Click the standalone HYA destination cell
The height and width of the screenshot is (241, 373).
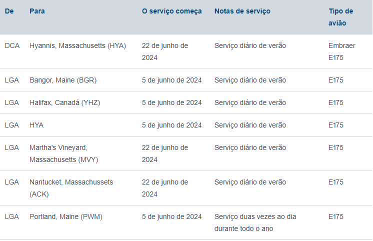click(36, 125)
